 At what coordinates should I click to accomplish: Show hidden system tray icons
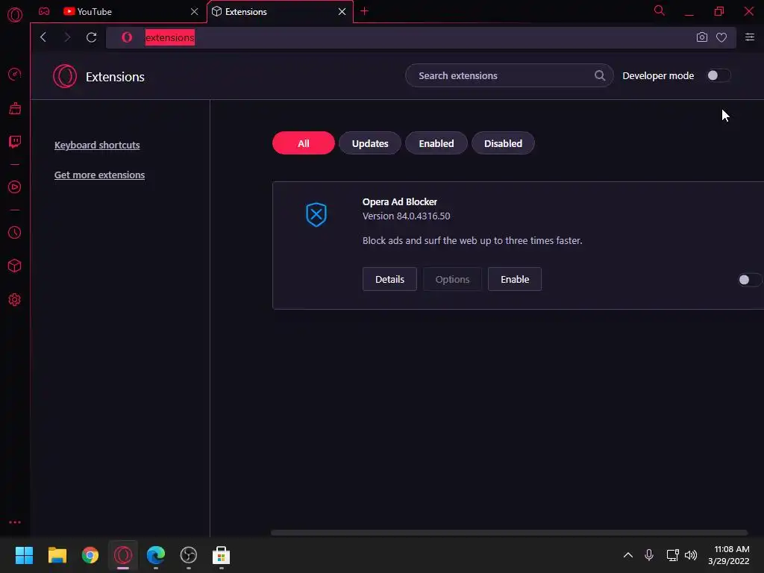628,555
